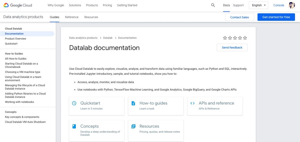Open Starting Cloud Datalab on a Chromebook
Image resolution: width=300 pixels, height=142 pixels.
click(21, 65)
